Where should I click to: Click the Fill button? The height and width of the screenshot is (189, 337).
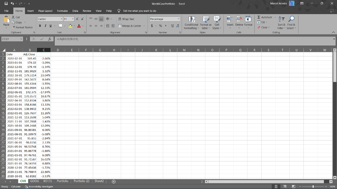tap(262, 22)
